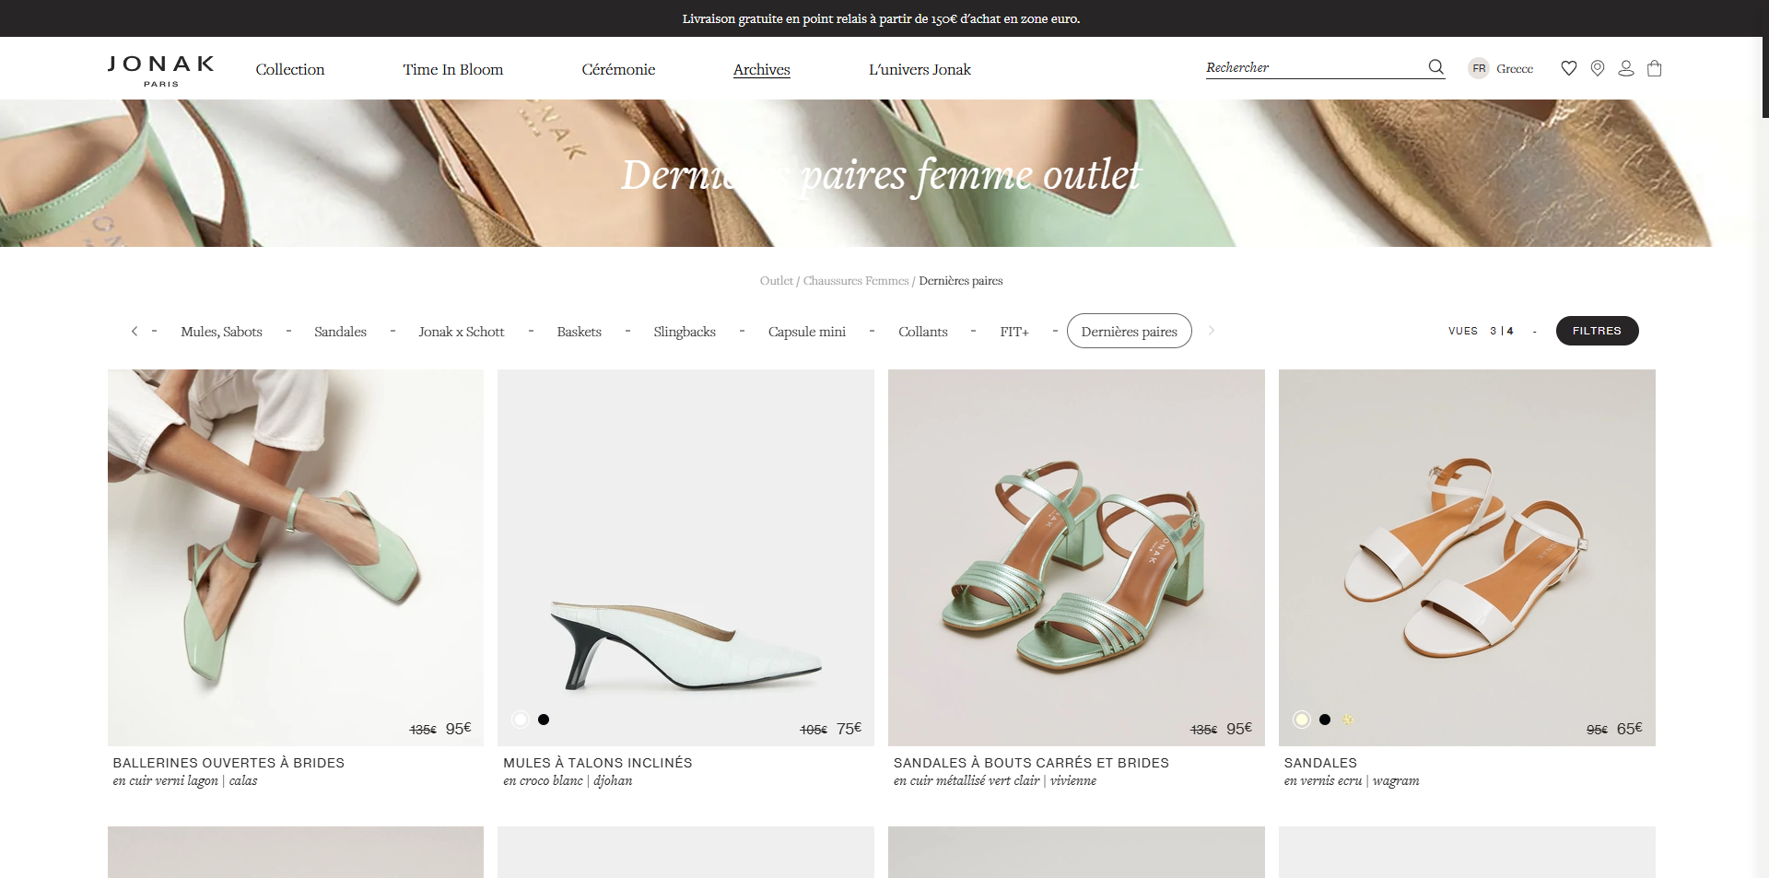The width and height of the screenshot is (1769, 878).
Task: Click the search magnifier icon
Action: click(x=1435, y=67)
